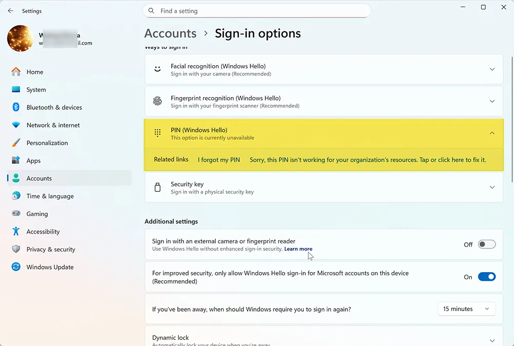Go back using the back arrow
Image resolution: width=514 pixels, height=346 pixels.
coord(10,11)
